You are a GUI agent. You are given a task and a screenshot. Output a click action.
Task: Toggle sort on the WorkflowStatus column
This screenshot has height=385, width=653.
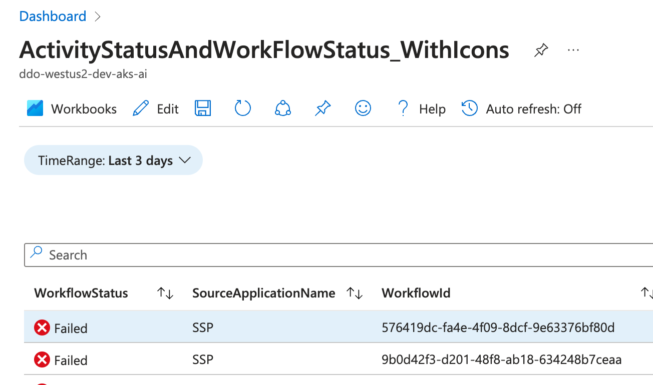[x=165, y=293]
